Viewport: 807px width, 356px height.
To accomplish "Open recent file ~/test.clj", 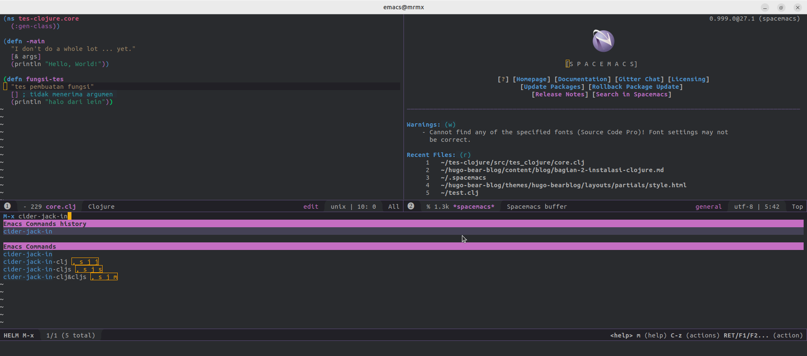I will 459,193.
